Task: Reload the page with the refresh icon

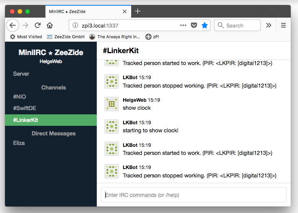Action: tap(37, 25)
